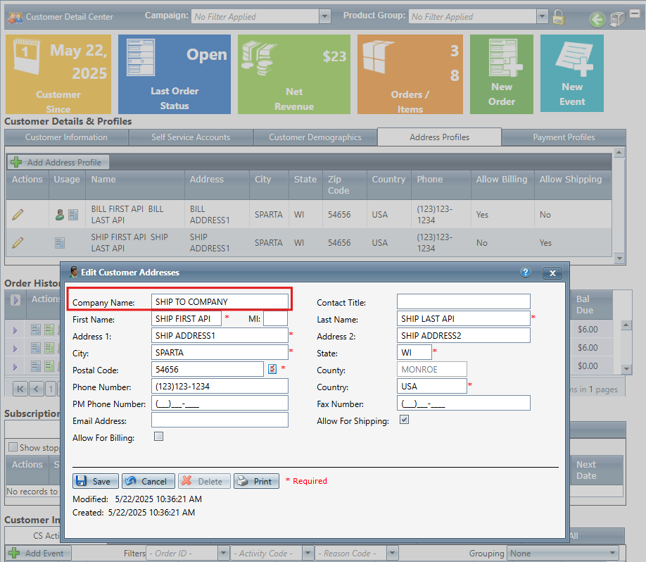Edit the BILL FIRST API address row
Viewport: 646px width, 562px height.
point(18,215)
